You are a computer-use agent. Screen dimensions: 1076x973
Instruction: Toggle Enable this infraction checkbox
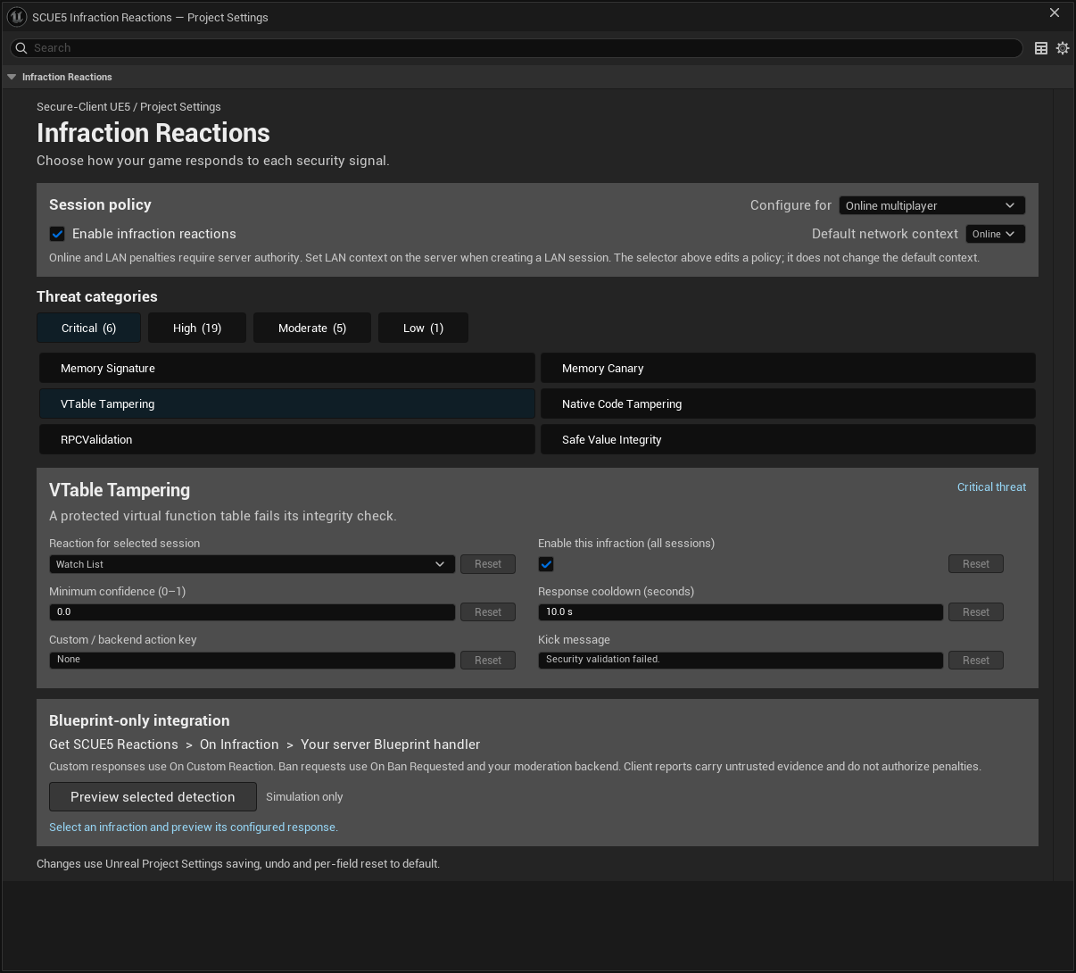click(x=546, y=564)
